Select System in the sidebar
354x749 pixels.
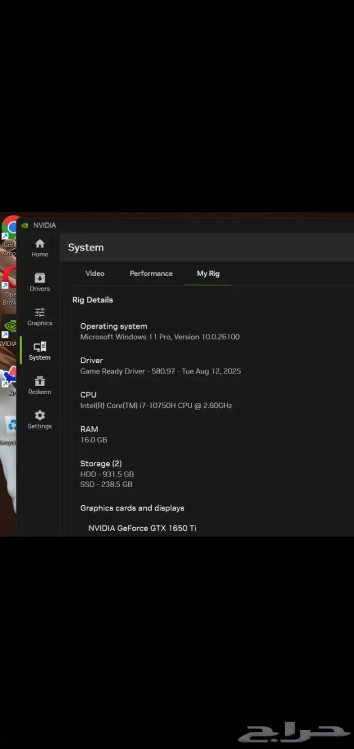point(39,351)
